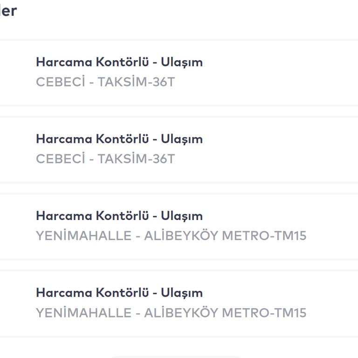Select the "36T" route code in second card

(164, 159)
